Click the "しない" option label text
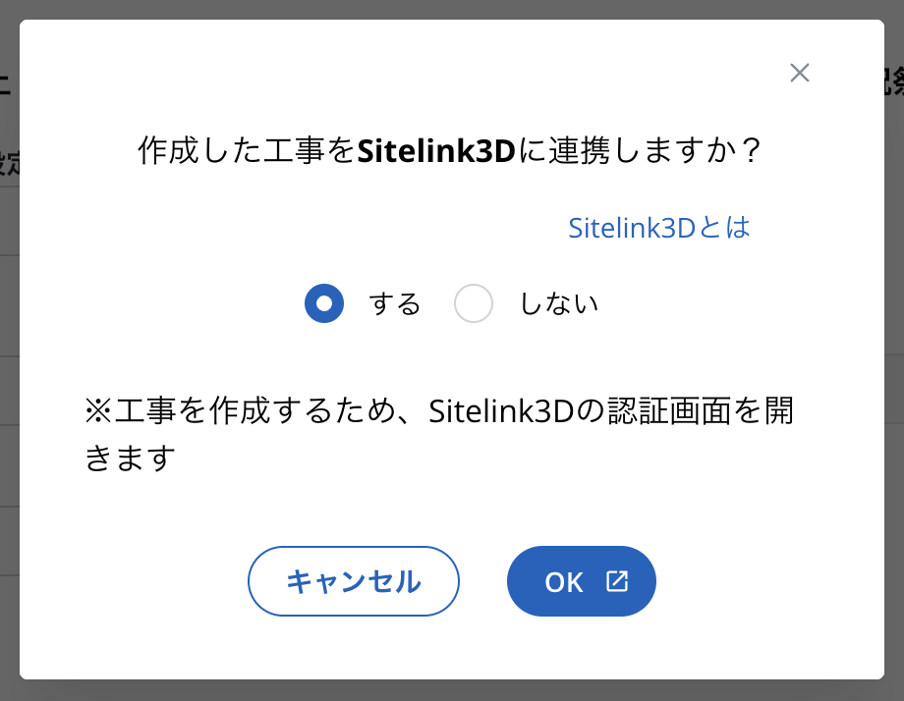Image resolution: width=904 pixels, height=701 pixels. coord(558,304)
